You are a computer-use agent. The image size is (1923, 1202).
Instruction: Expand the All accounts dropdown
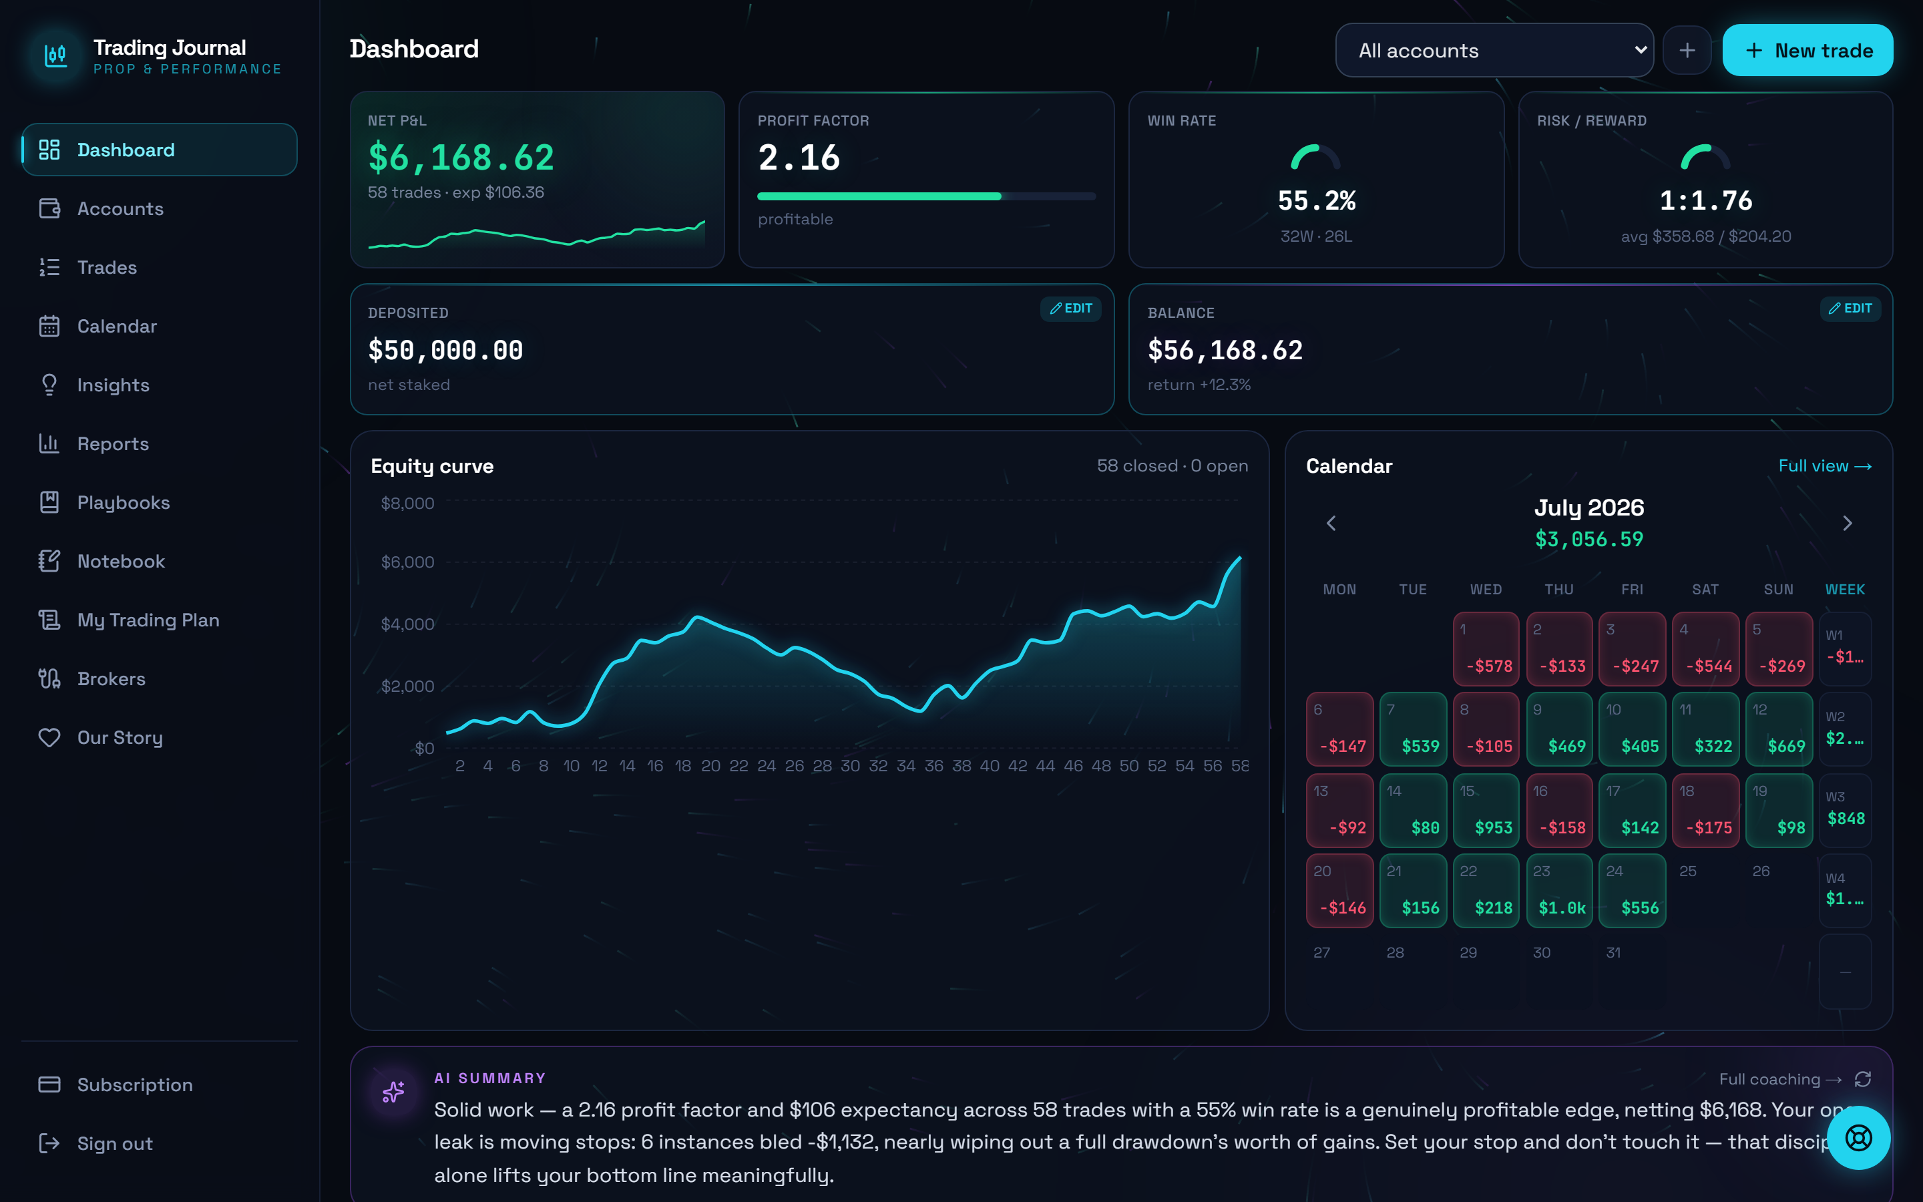1494,51
